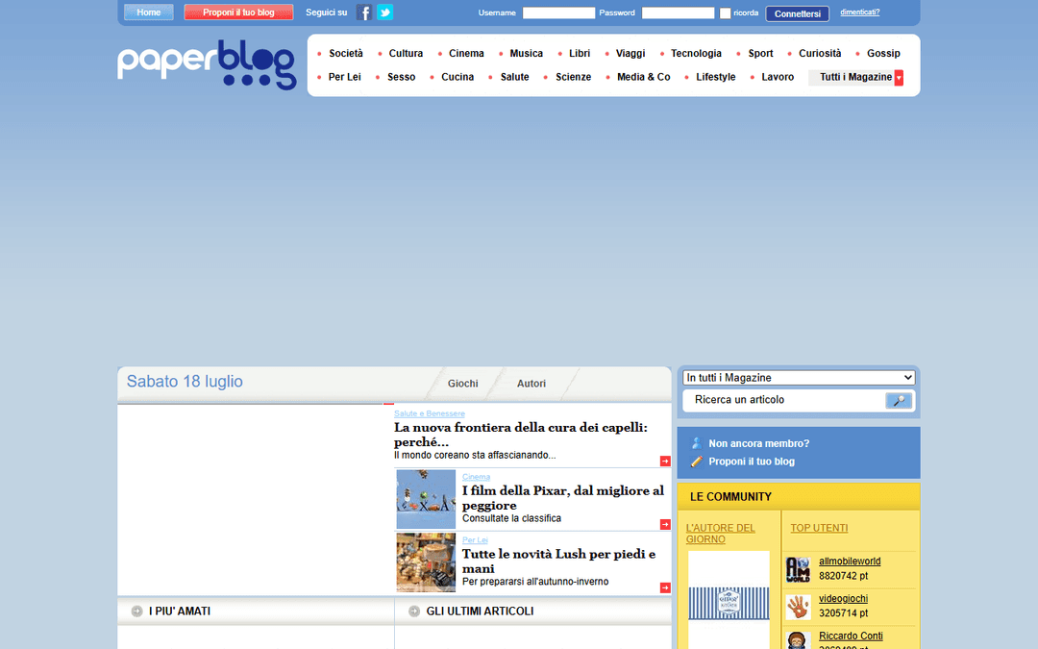The height and width of the screenshot is (649, 1038).
Task: Click red arrow beside the Pixar article
Action: point(665,525)
